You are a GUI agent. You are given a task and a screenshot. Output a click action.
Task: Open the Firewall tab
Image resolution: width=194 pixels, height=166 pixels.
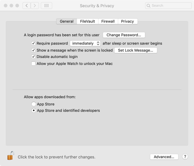[108, 21]
